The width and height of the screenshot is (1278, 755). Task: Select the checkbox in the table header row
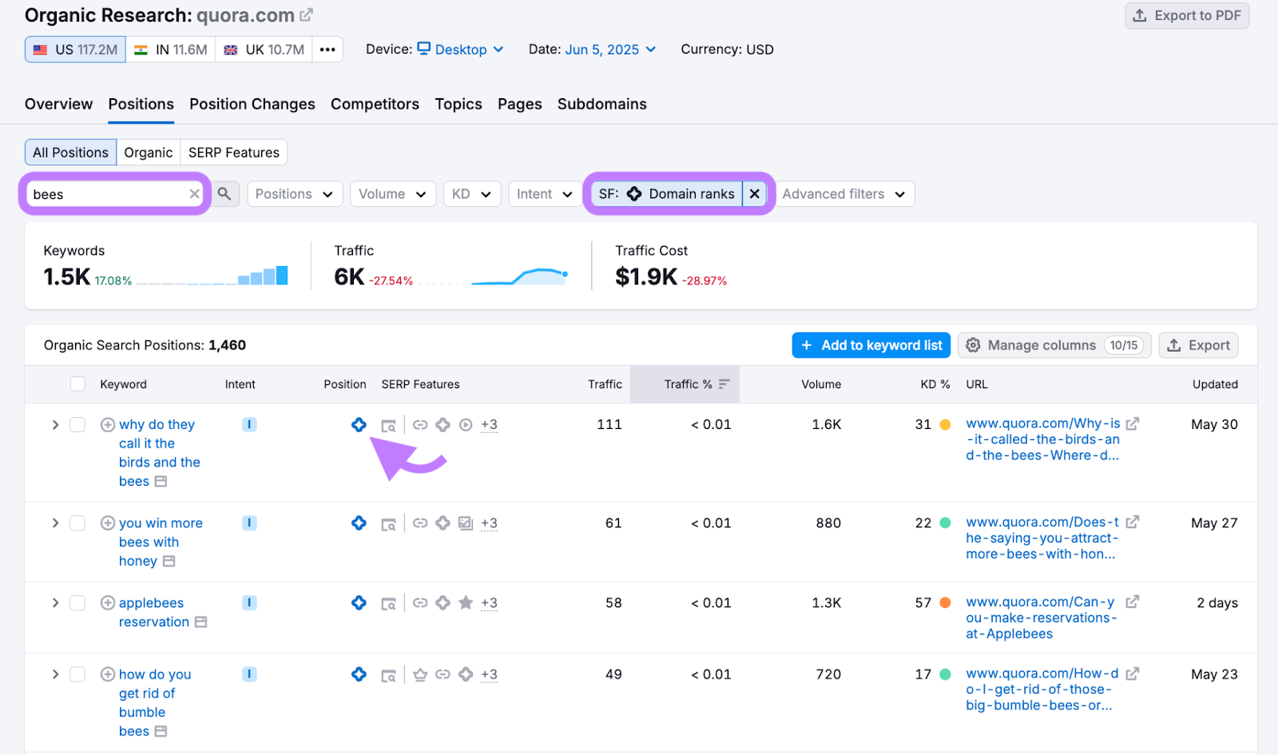[77, 383]
